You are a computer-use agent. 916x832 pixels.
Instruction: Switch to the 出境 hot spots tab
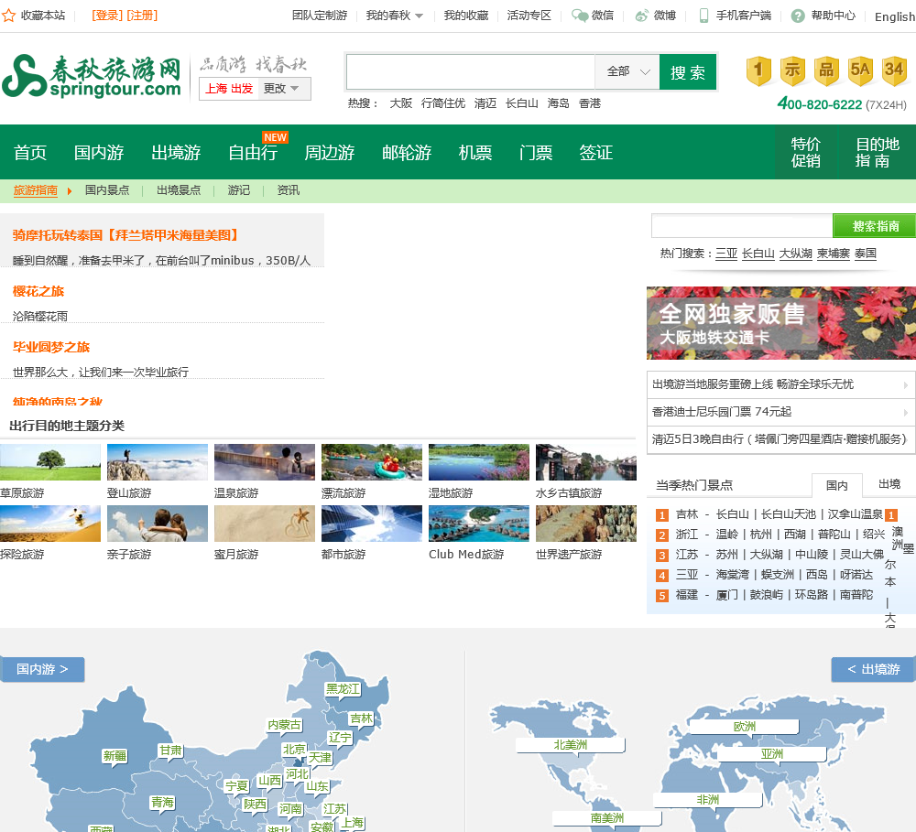click(x=889, y=484)
